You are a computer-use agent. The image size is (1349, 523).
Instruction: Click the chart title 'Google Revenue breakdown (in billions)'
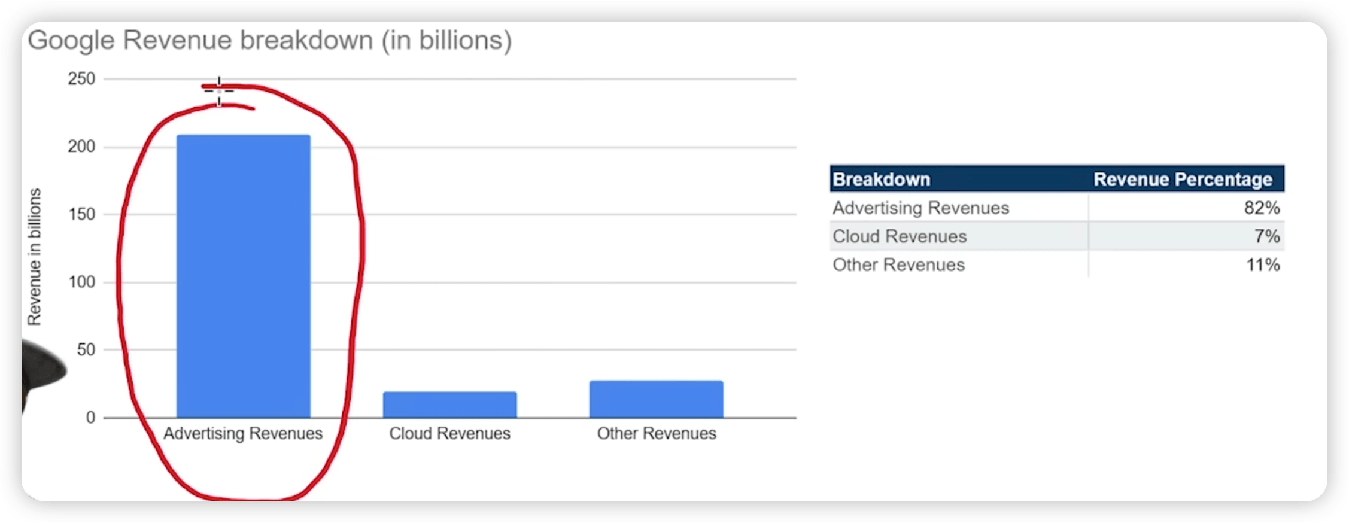270,41
